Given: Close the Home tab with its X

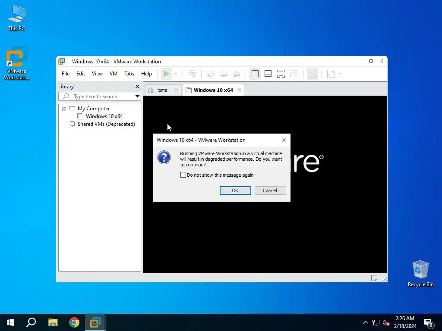Looking at the screenshot, I should click(176, 90).
